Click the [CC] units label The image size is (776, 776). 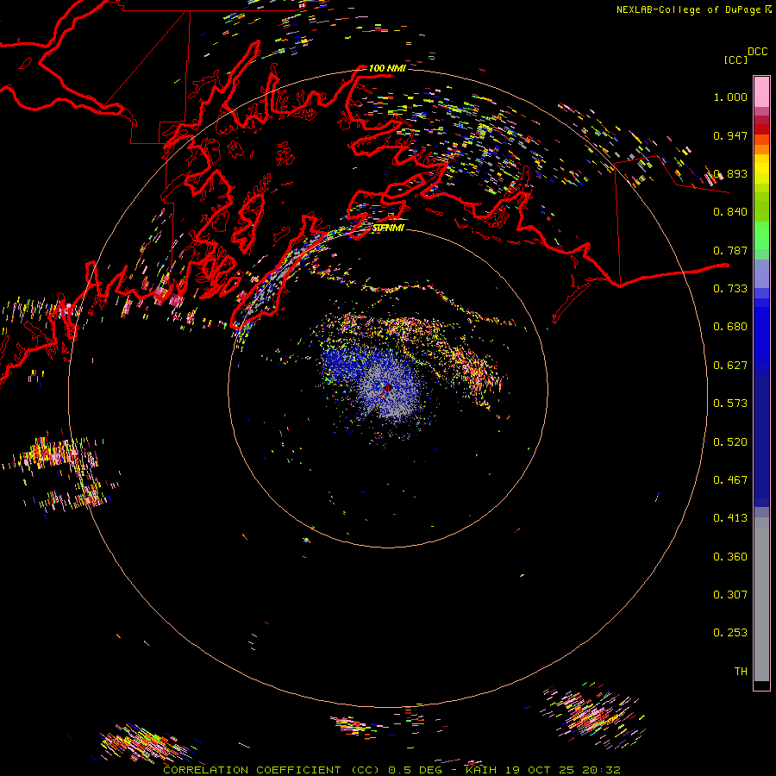(736, 59)
